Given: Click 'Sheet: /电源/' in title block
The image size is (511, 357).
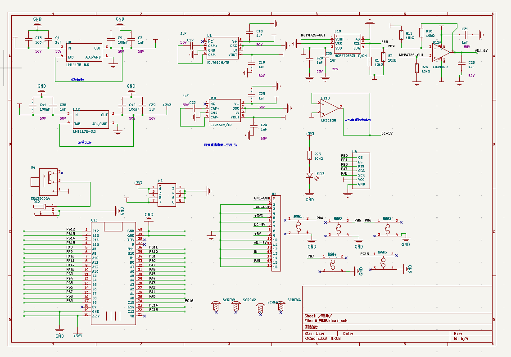Looking at the screenshot, I should [x=318, y=316].
